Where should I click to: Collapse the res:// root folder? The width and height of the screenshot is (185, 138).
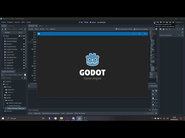pos(2,84)
